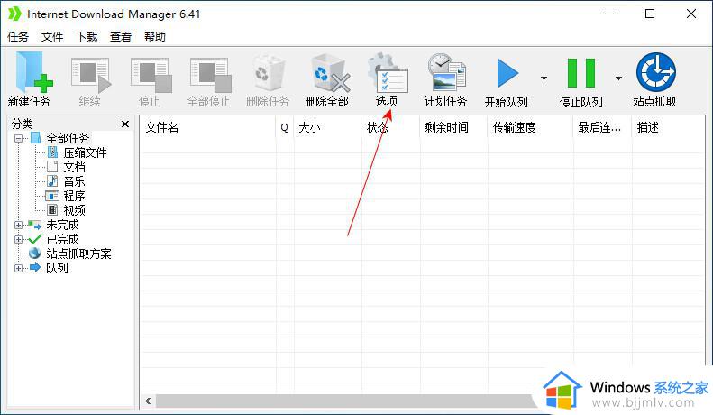This screenshot has height=415, width=713.
Task: Open the 任务 menu
Action: (x=18, y=37)
